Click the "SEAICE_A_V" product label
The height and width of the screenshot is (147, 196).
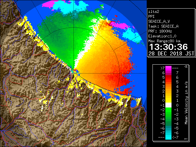[x=159, y=21]
